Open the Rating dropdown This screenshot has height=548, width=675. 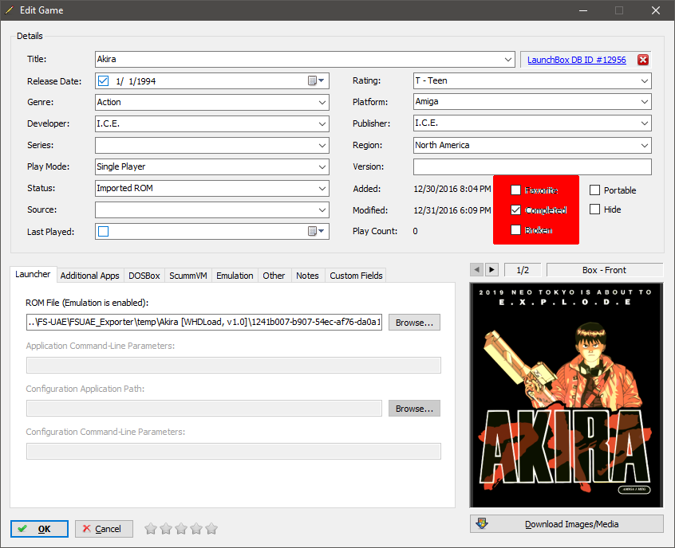click(645, 80)
